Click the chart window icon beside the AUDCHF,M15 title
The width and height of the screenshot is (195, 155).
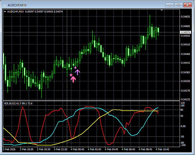5,5
